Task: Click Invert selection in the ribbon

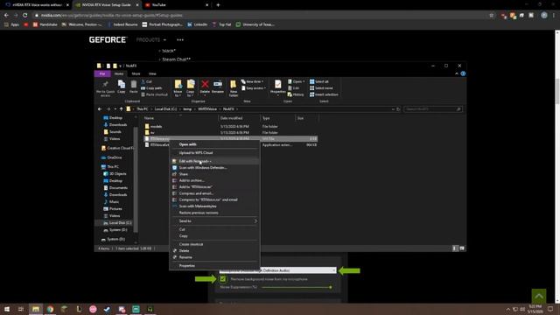Action: pyautogui.click(x=324, y=94)
